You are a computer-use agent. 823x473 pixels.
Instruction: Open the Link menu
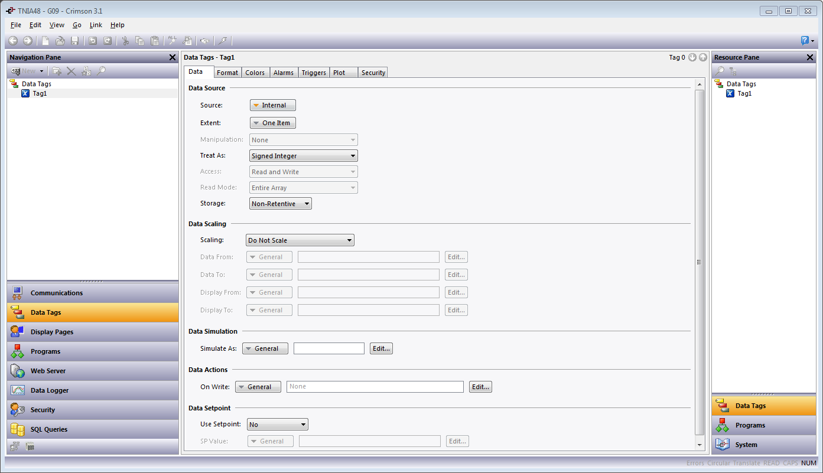(x=96, y=25)
